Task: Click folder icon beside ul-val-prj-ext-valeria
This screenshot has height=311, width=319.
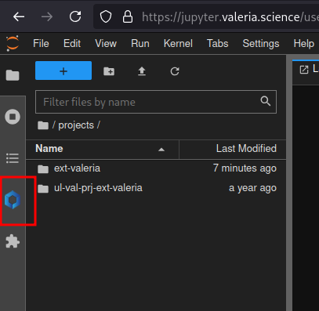Action: click(x=43, y=189)
